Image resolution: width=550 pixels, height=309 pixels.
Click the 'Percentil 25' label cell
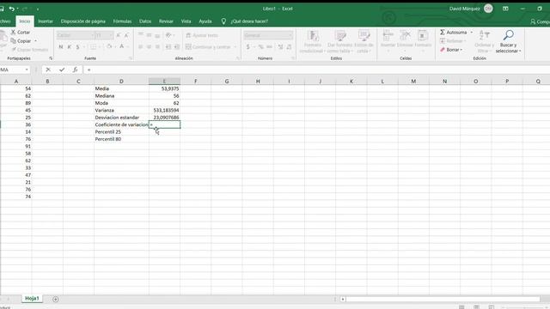tap(121, 132)
